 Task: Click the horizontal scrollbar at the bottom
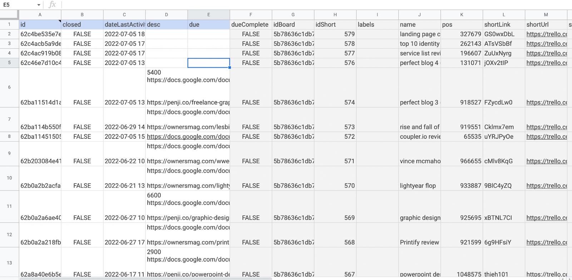click(x=143, y=278)
